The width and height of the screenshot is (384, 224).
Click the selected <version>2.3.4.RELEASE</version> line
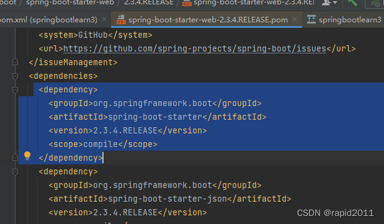coord(128,130)
